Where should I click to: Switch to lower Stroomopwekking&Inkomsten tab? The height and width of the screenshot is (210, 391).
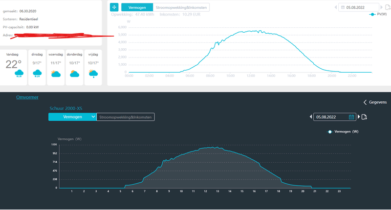[x=126, y=117]
